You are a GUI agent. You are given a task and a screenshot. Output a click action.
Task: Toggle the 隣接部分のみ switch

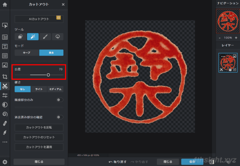point(60,99)
